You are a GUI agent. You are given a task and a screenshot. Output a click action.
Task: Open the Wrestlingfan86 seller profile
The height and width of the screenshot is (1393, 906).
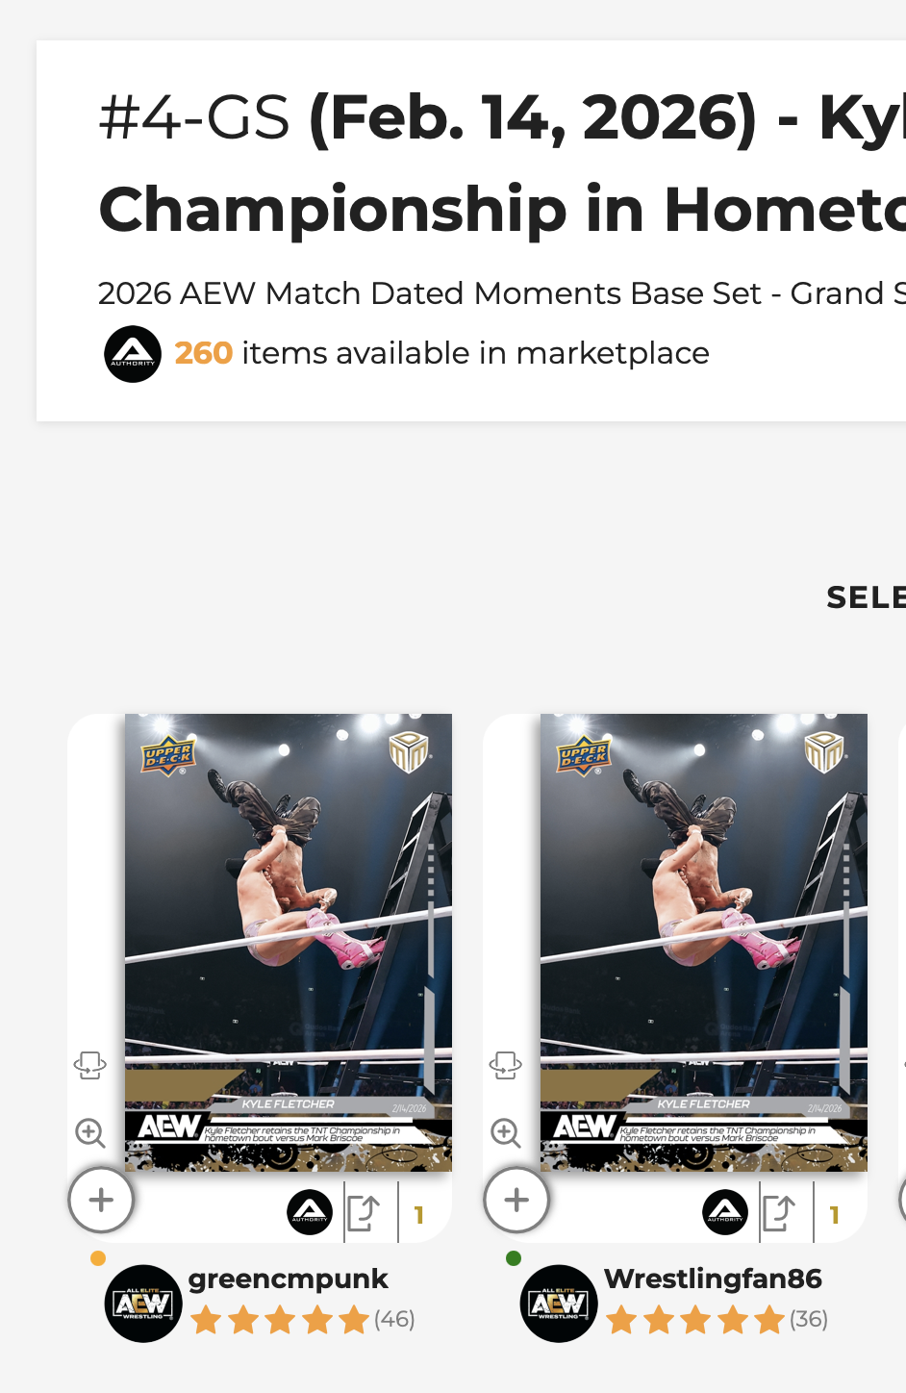[x=713, y=1279]
